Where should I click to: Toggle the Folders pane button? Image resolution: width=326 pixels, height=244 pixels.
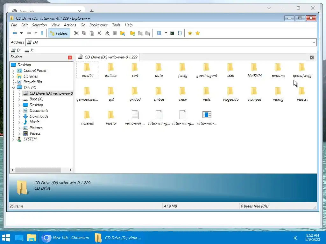pyautogui.click(x=59, y=33)
